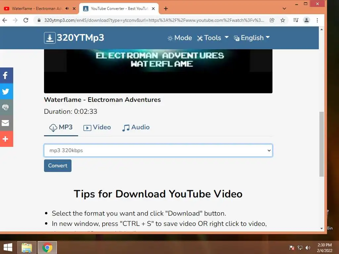Switch to the Video tab
Image resolution: width=339 pixels, height=254 pixels.
97,127
